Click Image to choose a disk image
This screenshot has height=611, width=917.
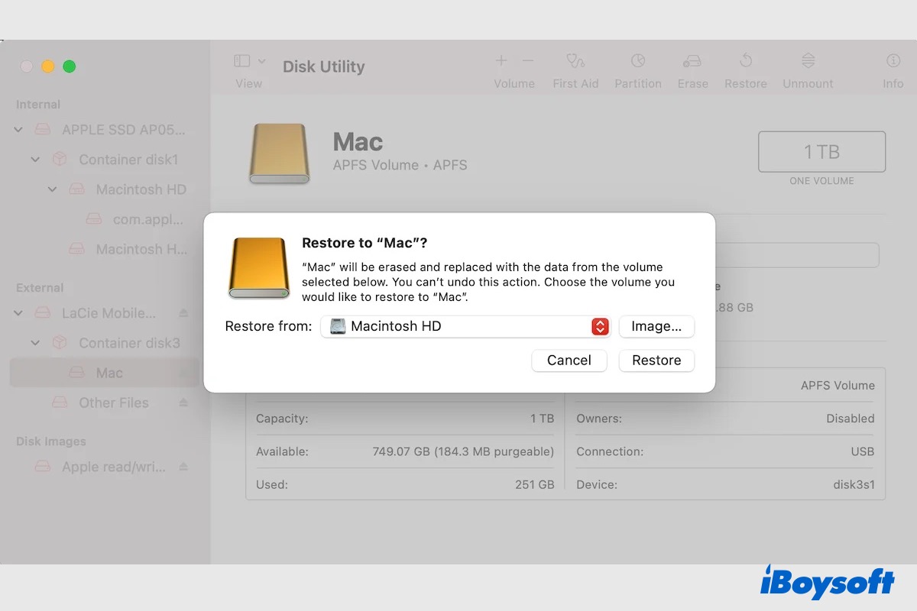[x=656, y=326]
